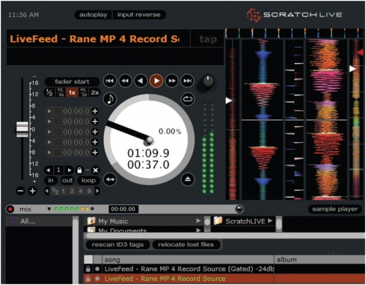This screenshot has height=285, width=366.
Task: Enable autoplay
Action: pos(93,15)
